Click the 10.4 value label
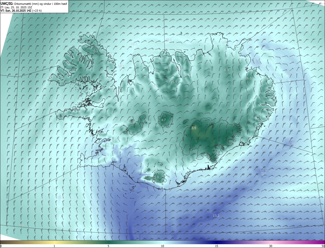The image size is (325, 248). pyautogui.click(x=121, y=66)
